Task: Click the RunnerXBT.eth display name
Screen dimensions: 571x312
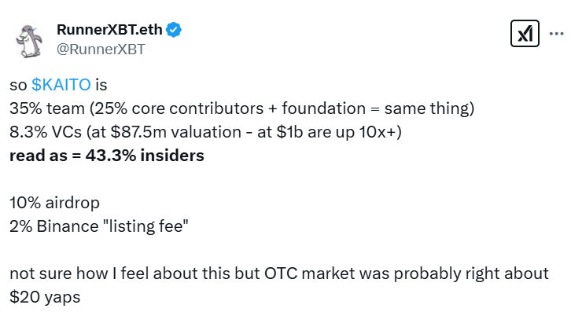Action: tap(109, 30)
